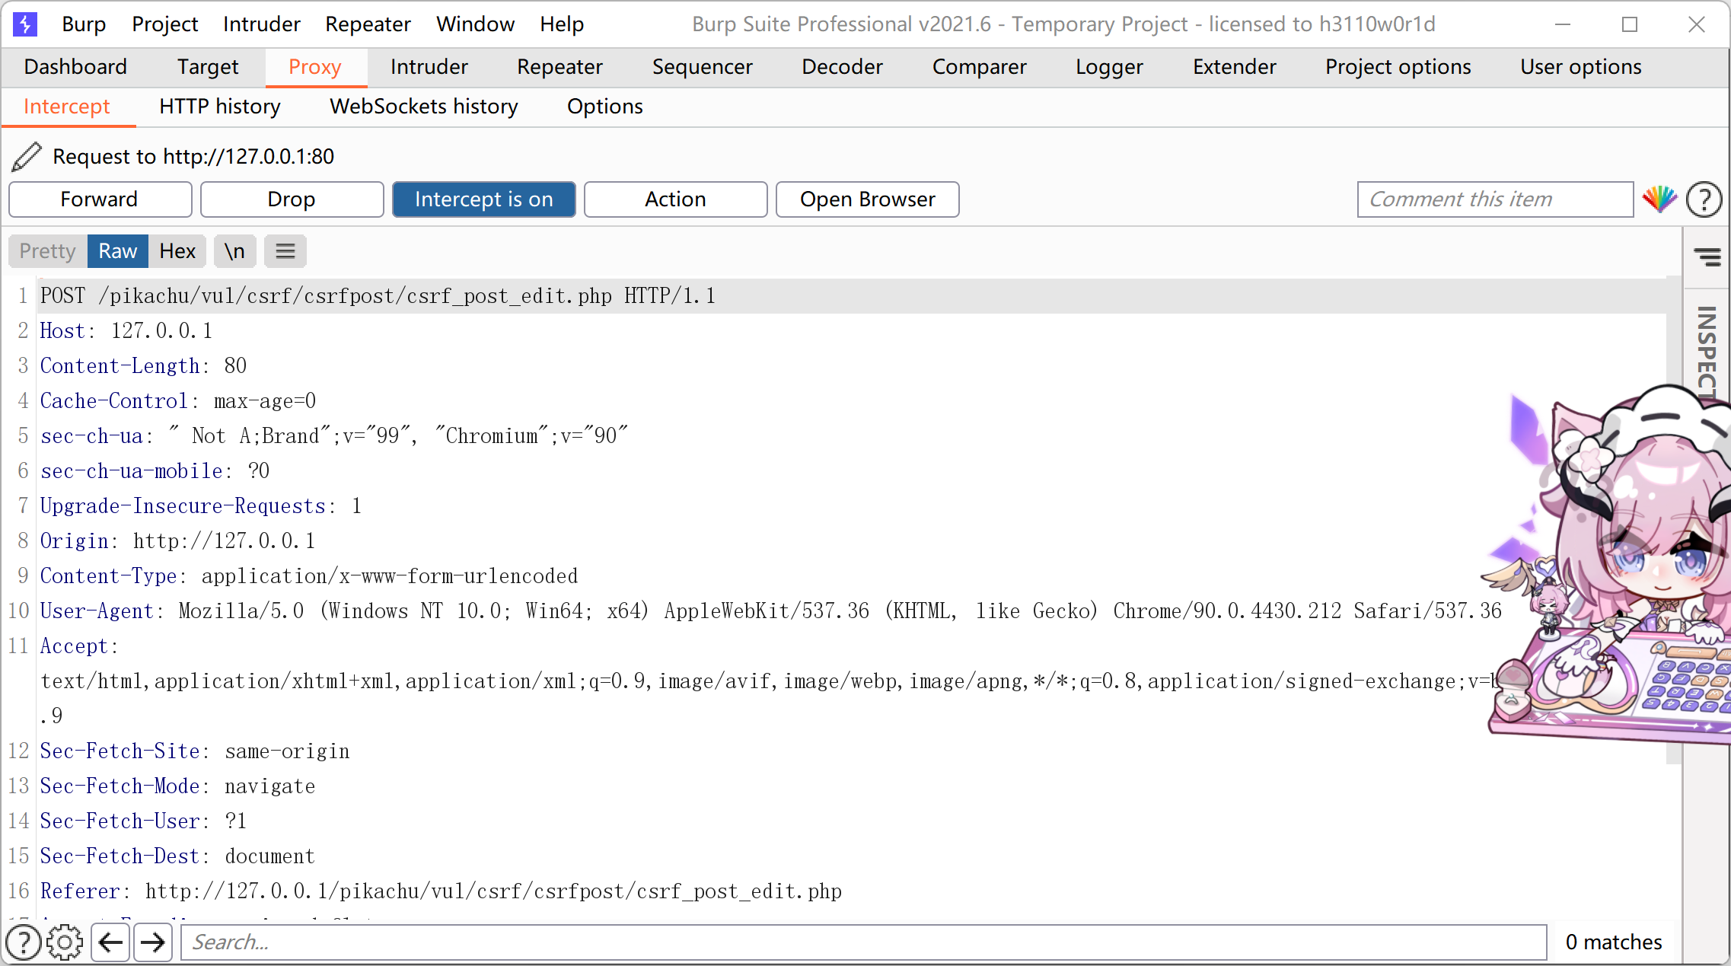This screenshot has width=1731, height=966.
Task: Open the Comparer tab
Action: pyautogui.click(x=980, y=67)
